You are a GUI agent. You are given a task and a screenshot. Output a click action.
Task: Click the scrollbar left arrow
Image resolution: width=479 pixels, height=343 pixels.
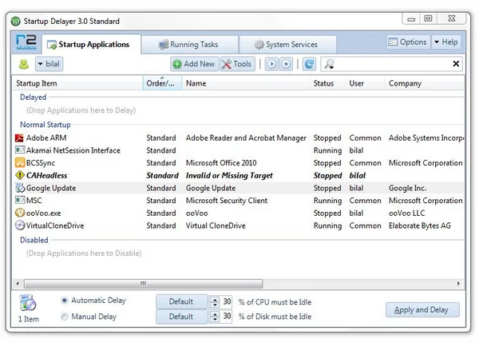(18, 283)
